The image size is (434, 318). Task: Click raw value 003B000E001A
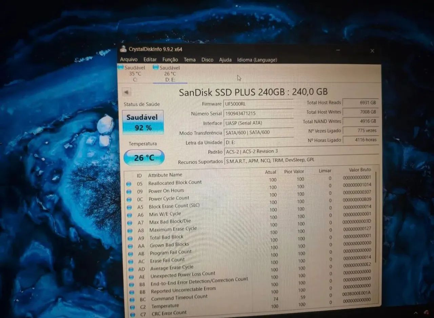click(356, 293)
